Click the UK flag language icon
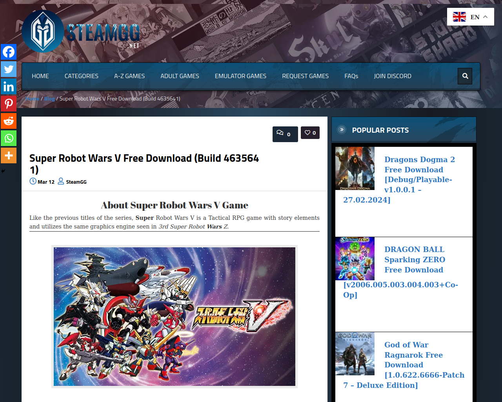The image size is (502, 402). (459, 17)
